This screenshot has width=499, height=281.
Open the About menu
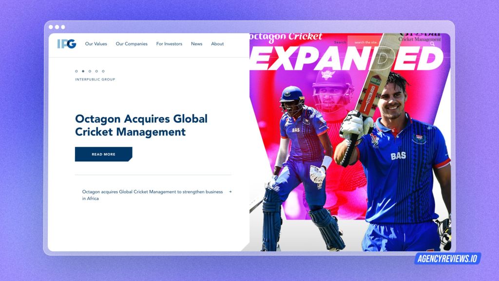217,44
